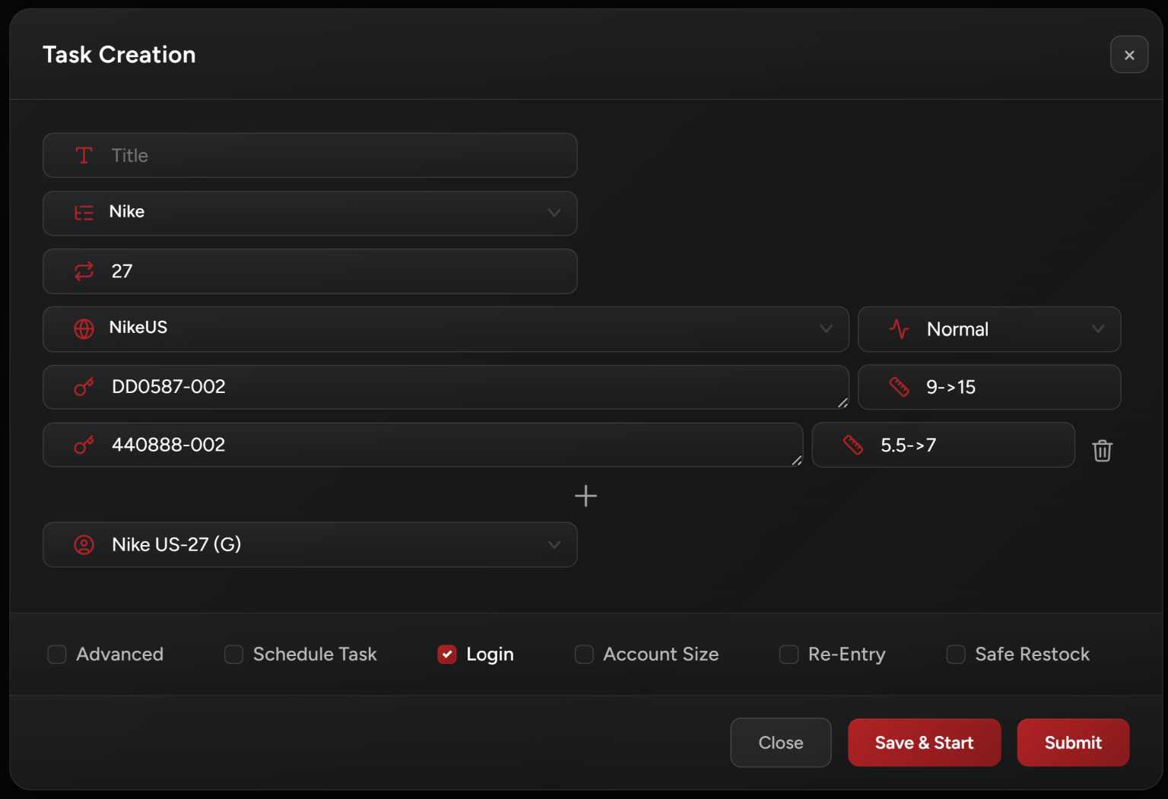This screenshot has height=799, width=1168.
Task: Click the pulse icon beside Normal mode
Action: (x=899, y=329)
